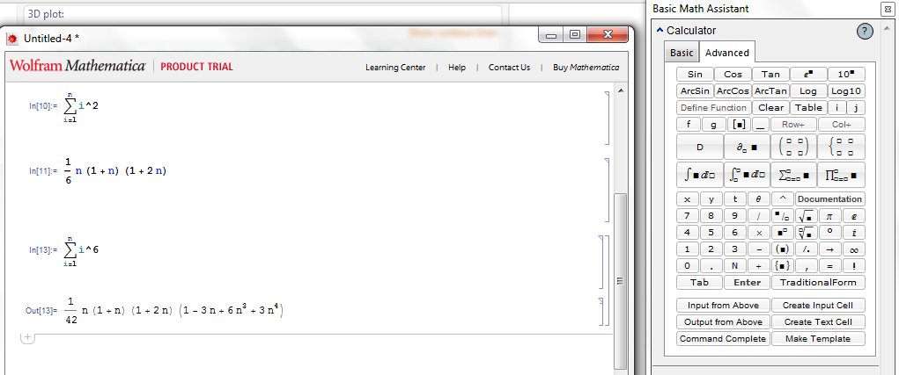This screenshot has height=375, width=899.
Task: Click the Input from Above button
Action: point(723,306)
